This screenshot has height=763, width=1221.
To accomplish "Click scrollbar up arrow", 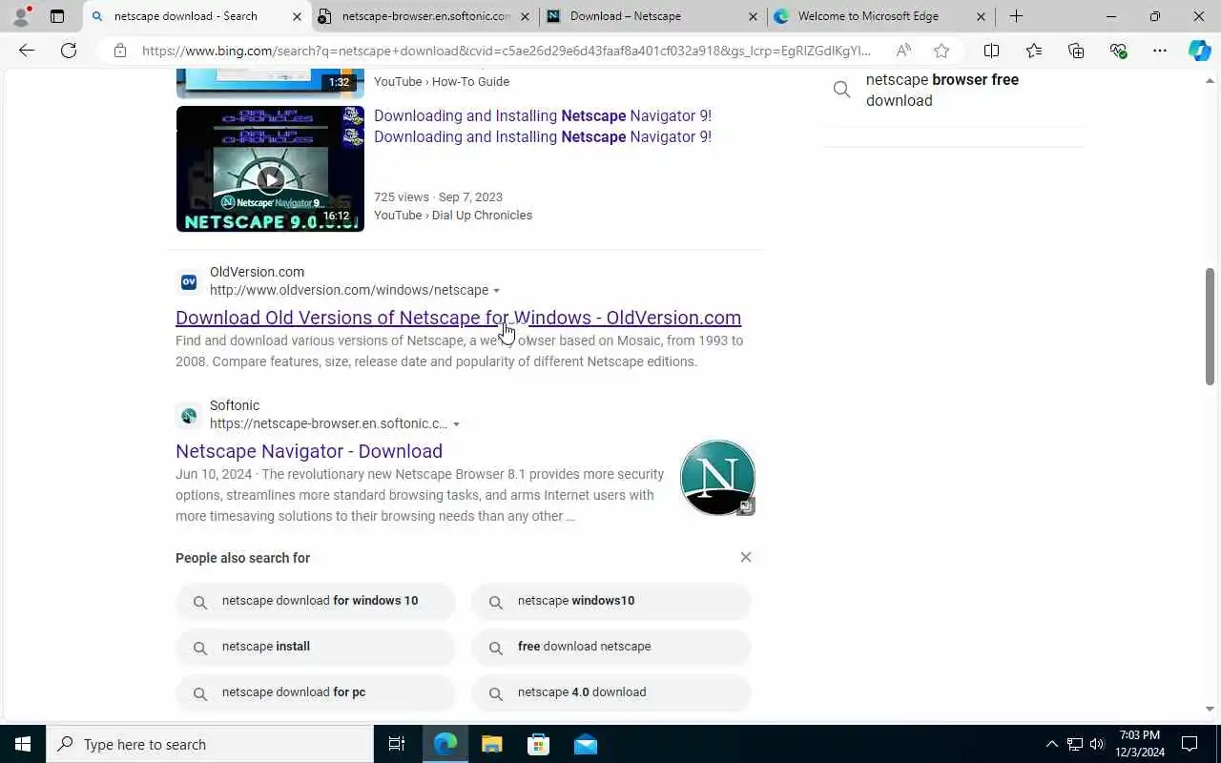I will pos(1210,81).
